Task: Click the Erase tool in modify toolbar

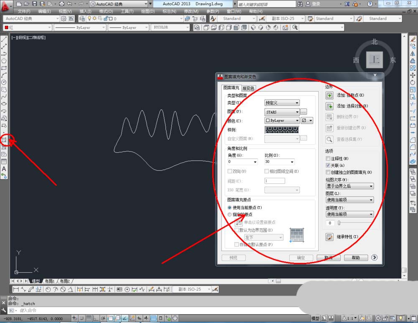Action: click(413, 39)
